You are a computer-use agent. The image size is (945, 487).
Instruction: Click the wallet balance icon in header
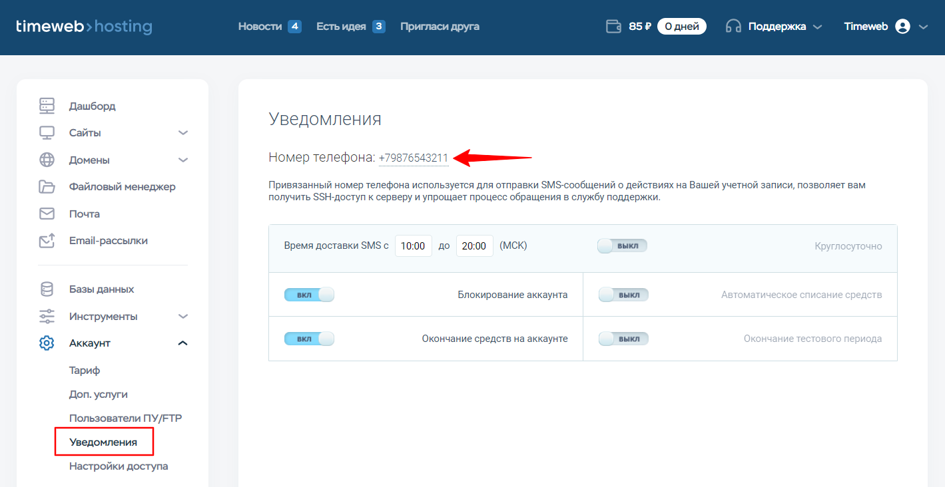click(x=613, y=27)
